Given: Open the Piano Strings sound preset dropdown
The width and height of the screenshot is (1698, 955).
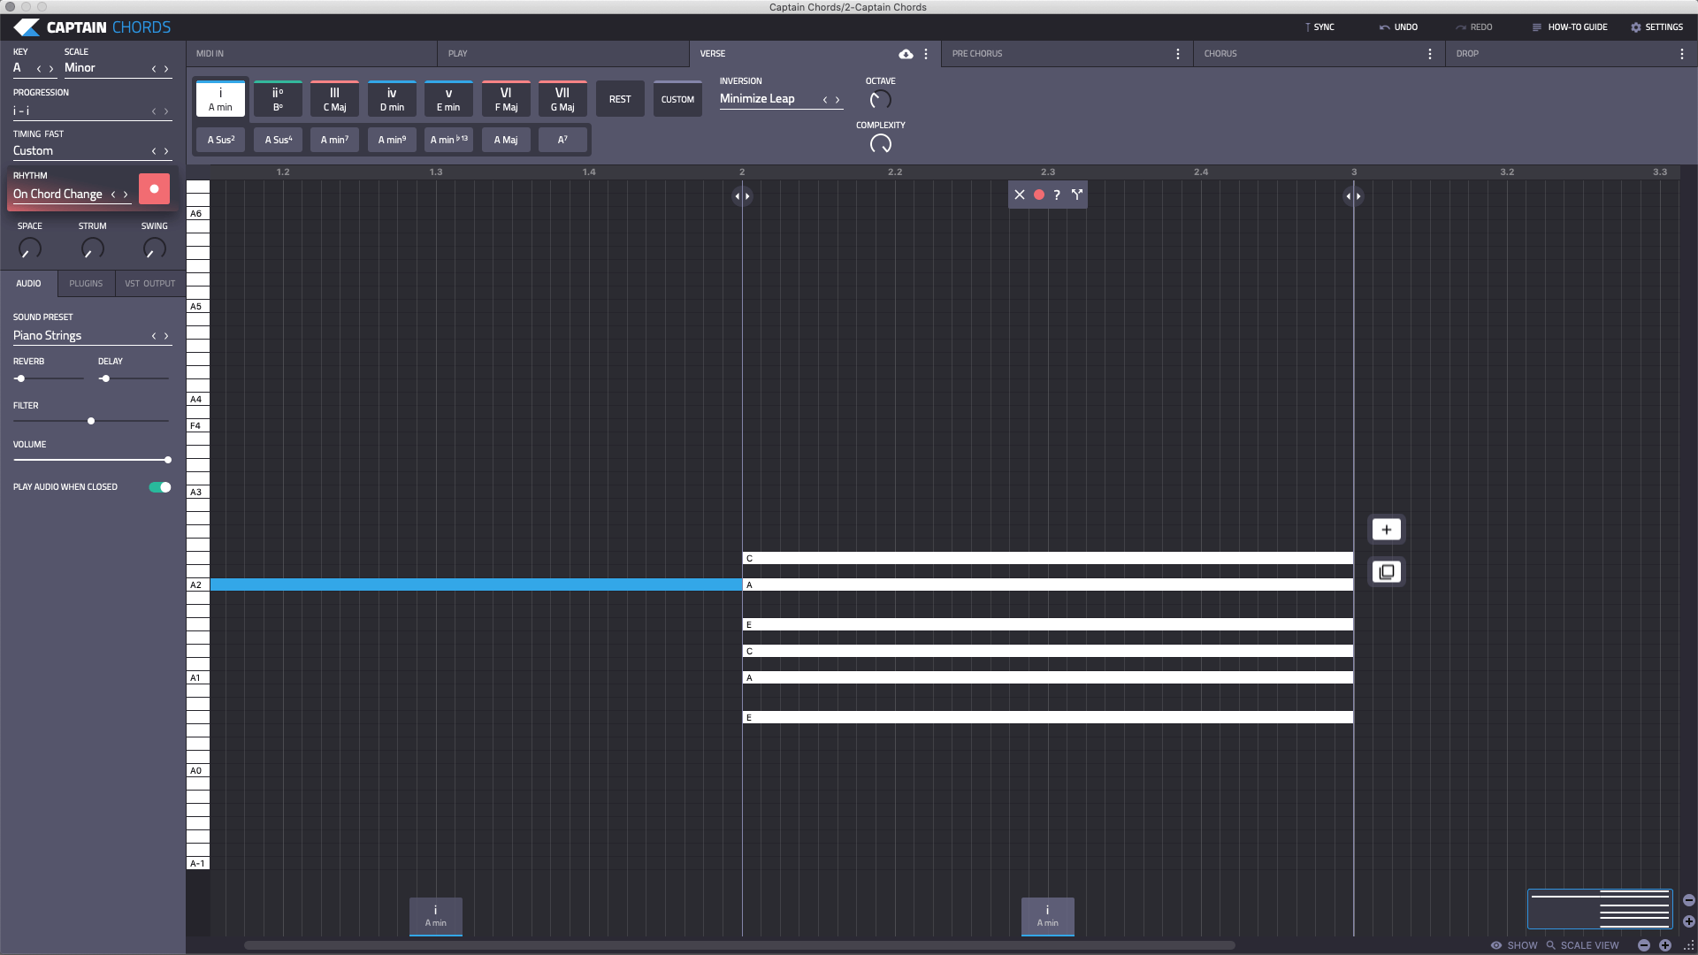Looking at the screenshot, I should [80, 336].
